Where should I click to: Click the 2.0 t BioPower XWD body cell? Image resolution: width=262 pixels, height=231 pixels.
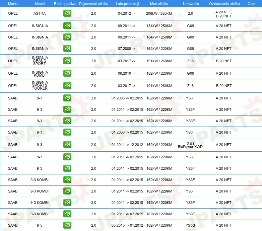pyautogui.click(x=190, y=145)
